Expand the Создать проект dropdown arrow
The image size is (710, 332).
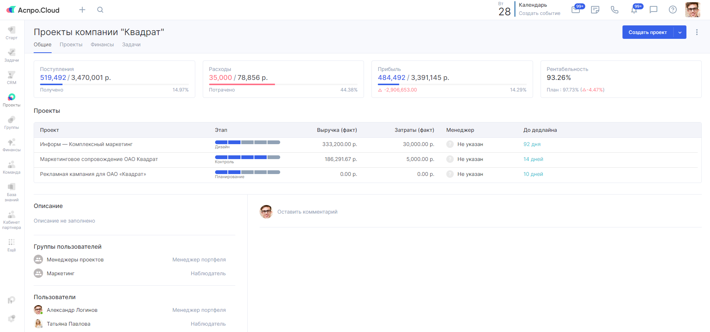tap(680, 32)
